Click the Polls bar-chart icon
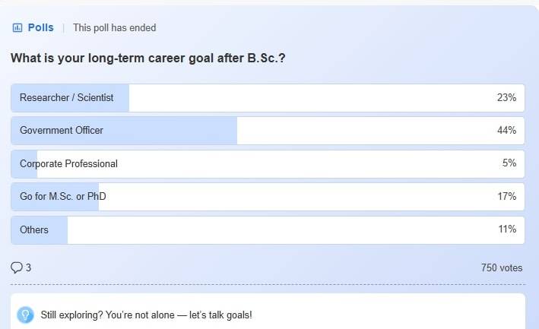 tap(17, 28)
